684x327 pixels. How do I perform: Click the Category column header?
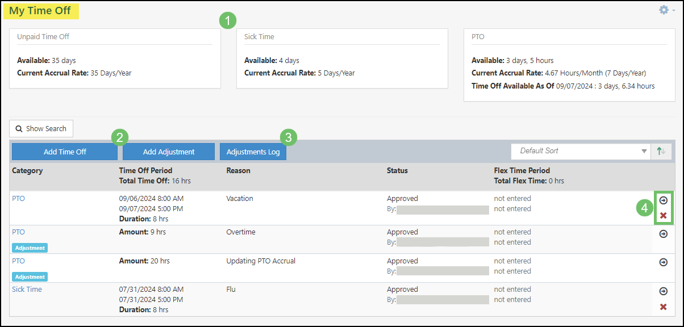pyautogui.click(x=27, y=170)
